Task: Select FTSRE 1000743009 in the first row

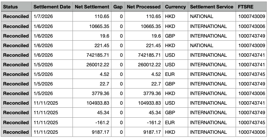Action: (x=251, y=16)
